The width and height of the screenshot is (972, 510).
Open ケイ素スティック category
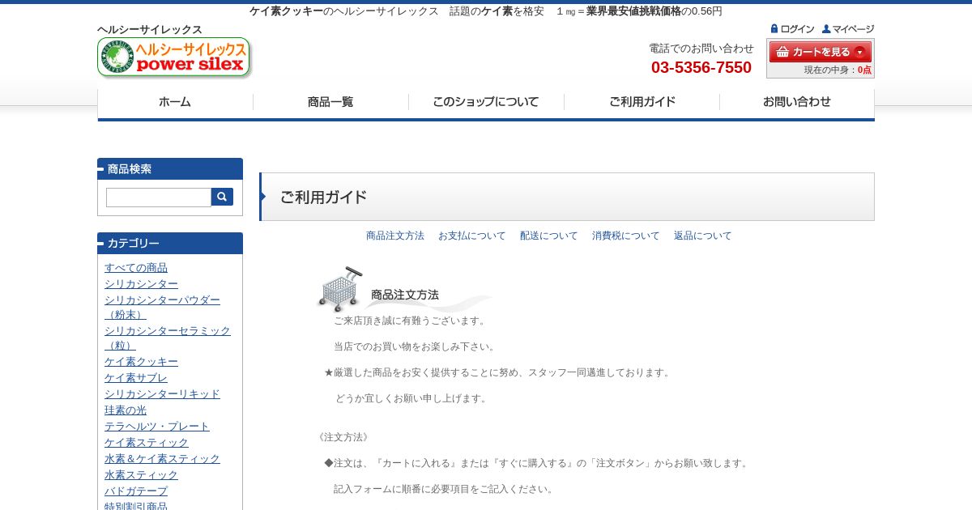(147, 443)
